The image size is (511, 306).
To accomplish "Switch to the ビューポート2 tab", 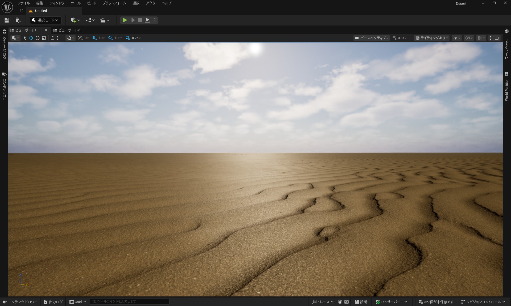I will (69, 30).
